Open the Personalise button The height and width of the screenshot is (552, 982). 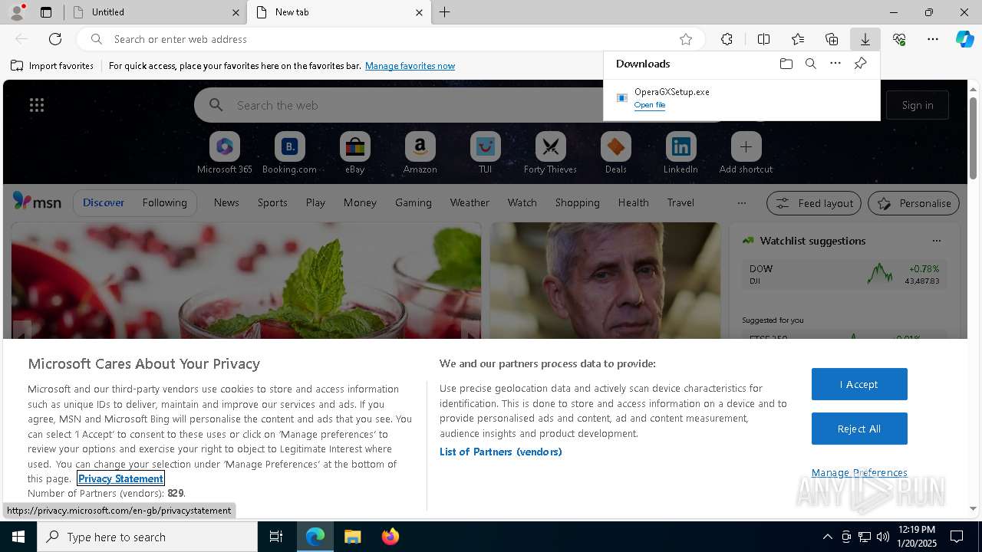point(914,203)
